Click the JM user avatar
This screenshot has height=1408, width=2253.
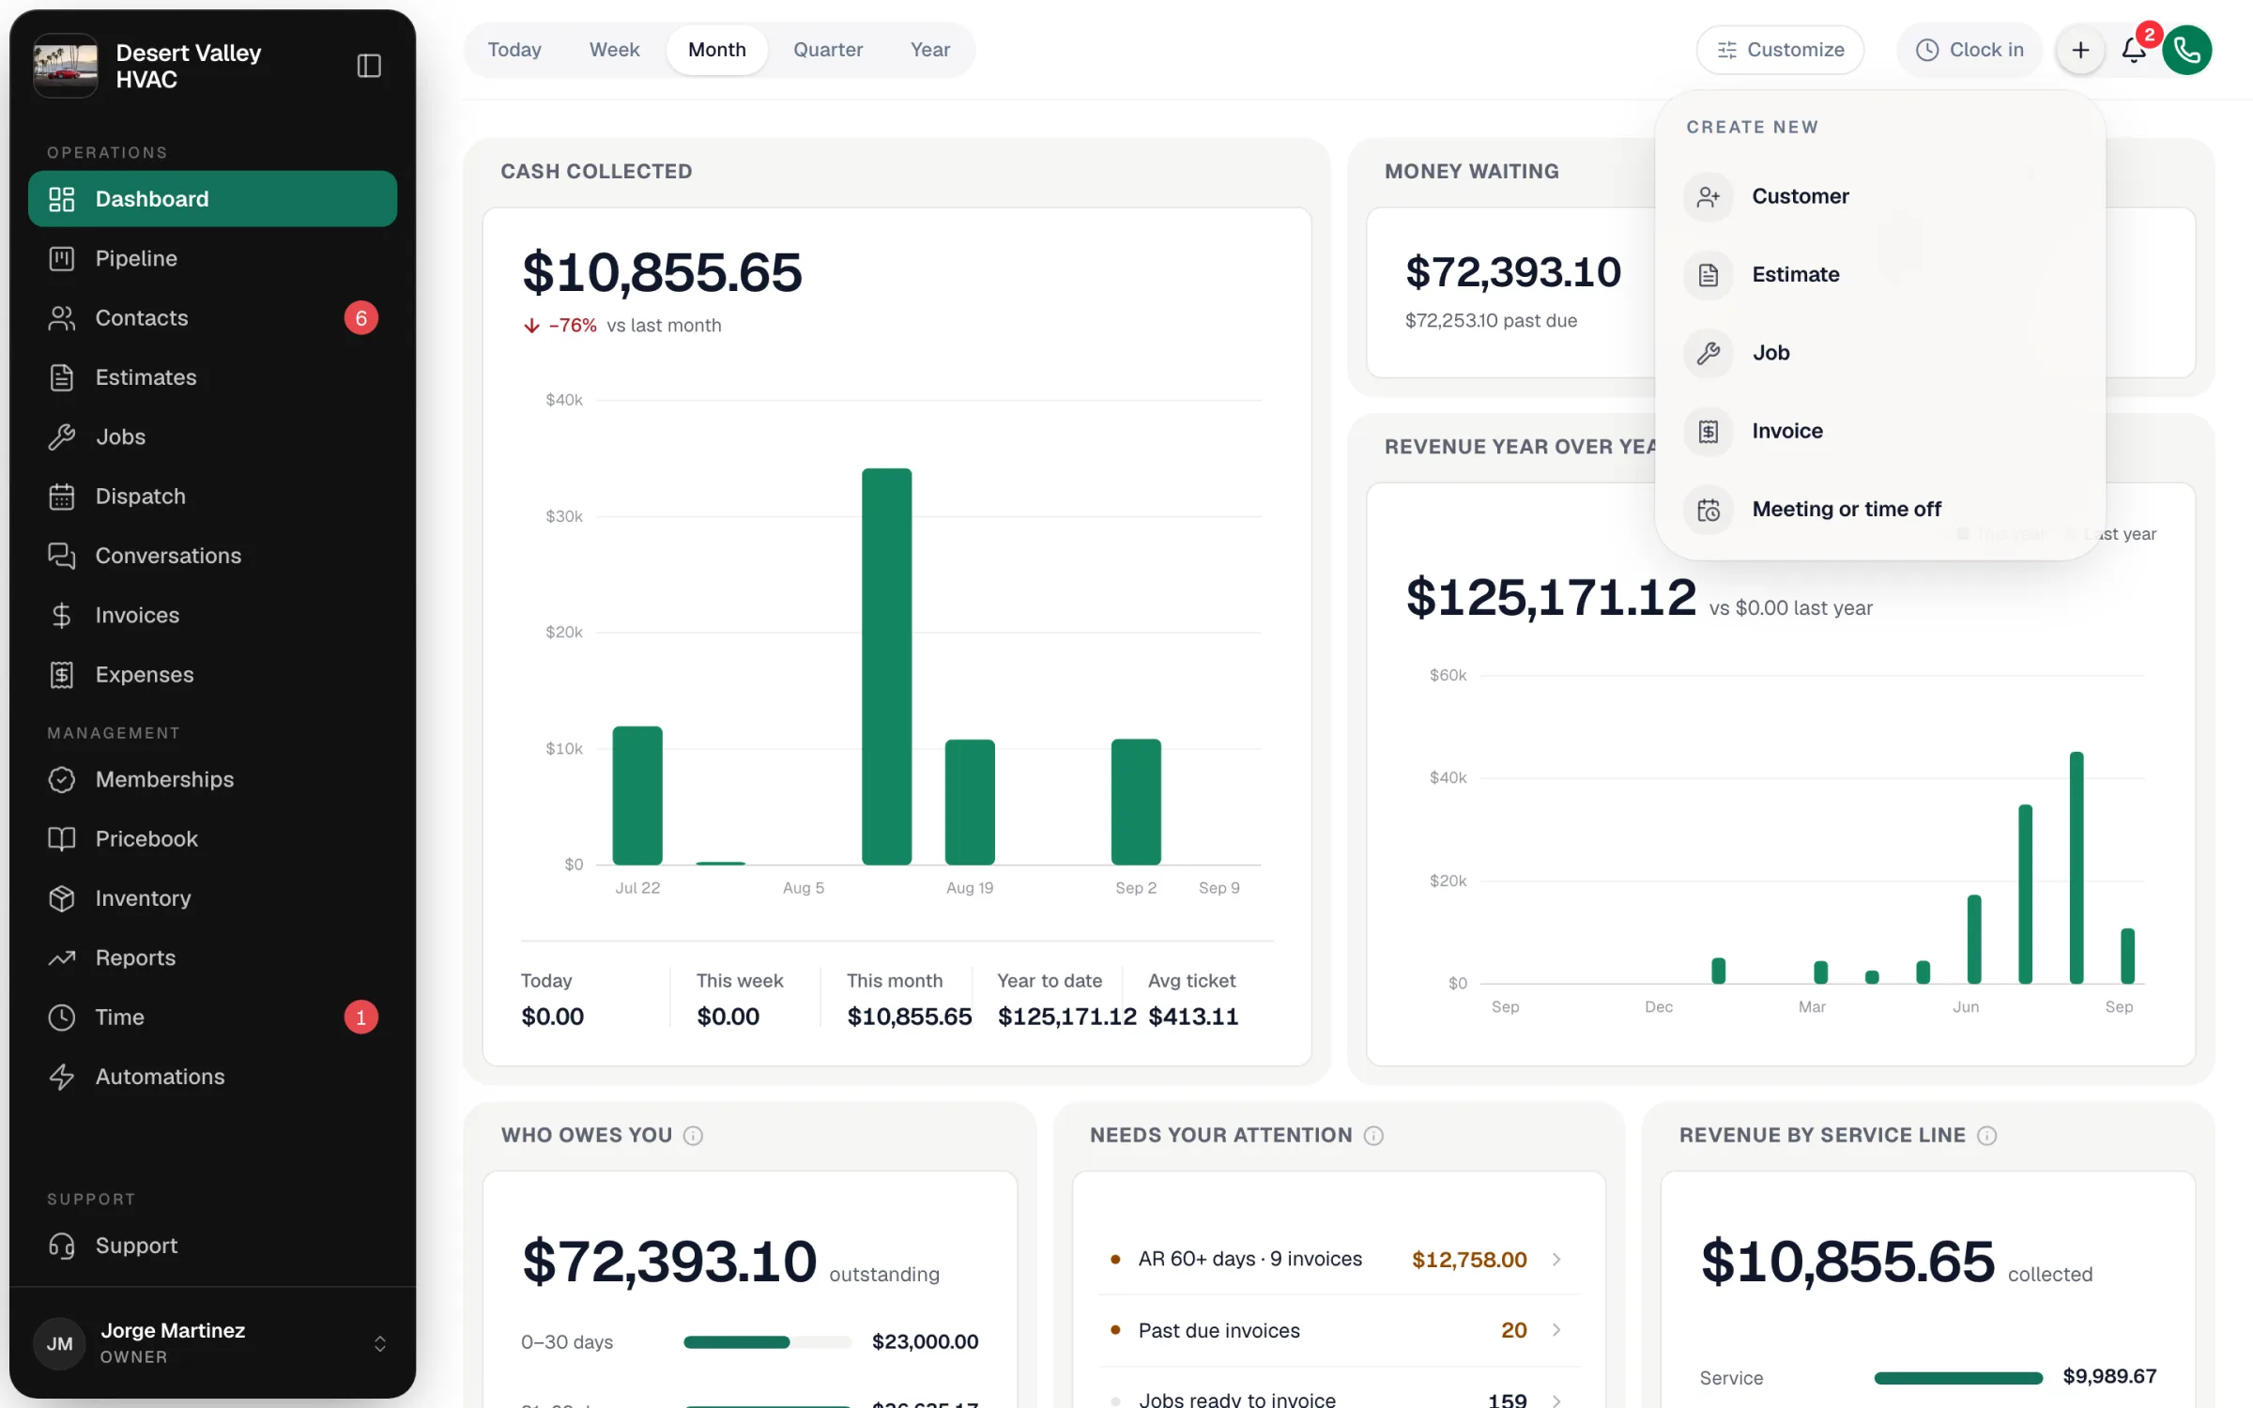click(60, 1343)
